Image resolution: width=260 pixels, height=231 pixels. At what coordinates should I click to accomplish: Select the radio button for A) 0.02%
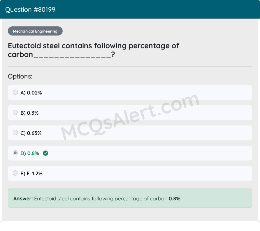(15, 92)
